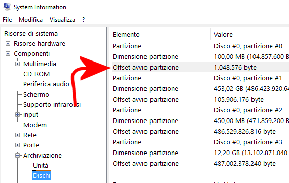Click the Elemento column header

point(126,35)
